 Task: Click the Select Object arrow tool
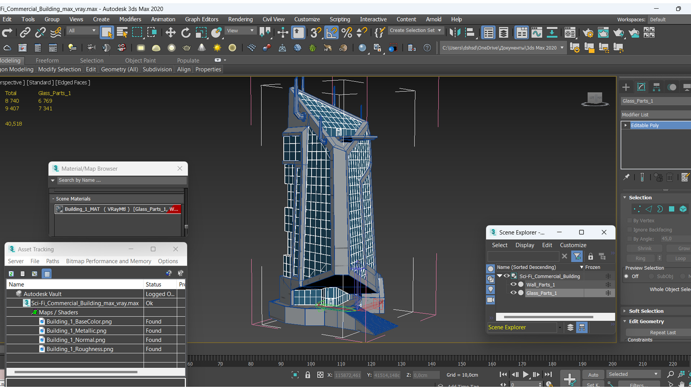pos(107,33)
